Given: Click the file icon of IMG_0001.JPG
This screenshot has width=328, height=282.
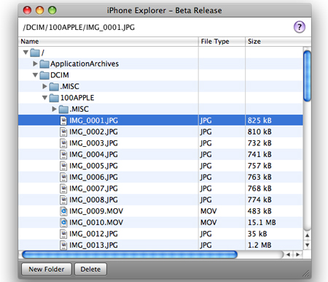Looking at the screenshot, I should (63, 121).
